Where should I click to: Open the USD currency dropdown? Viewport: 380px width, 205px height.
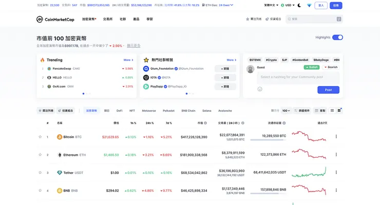pyautogui.click(x=288, y=5)
